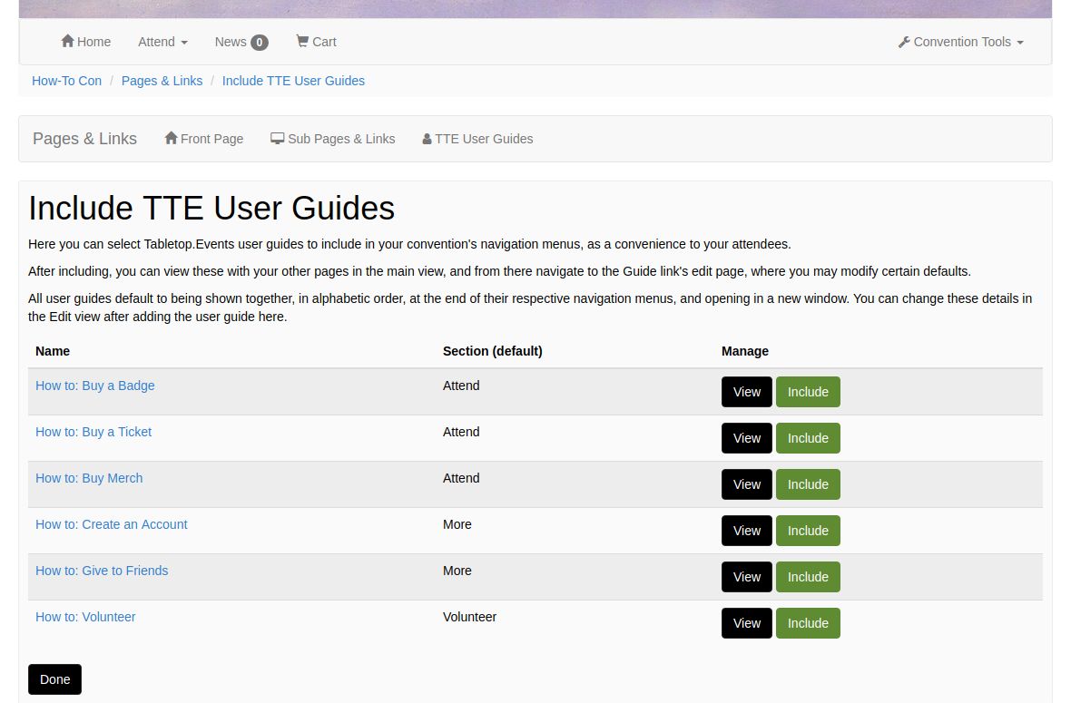
Task: Click the TTE User Guides person icon
Action: click(x=427, y=140)
